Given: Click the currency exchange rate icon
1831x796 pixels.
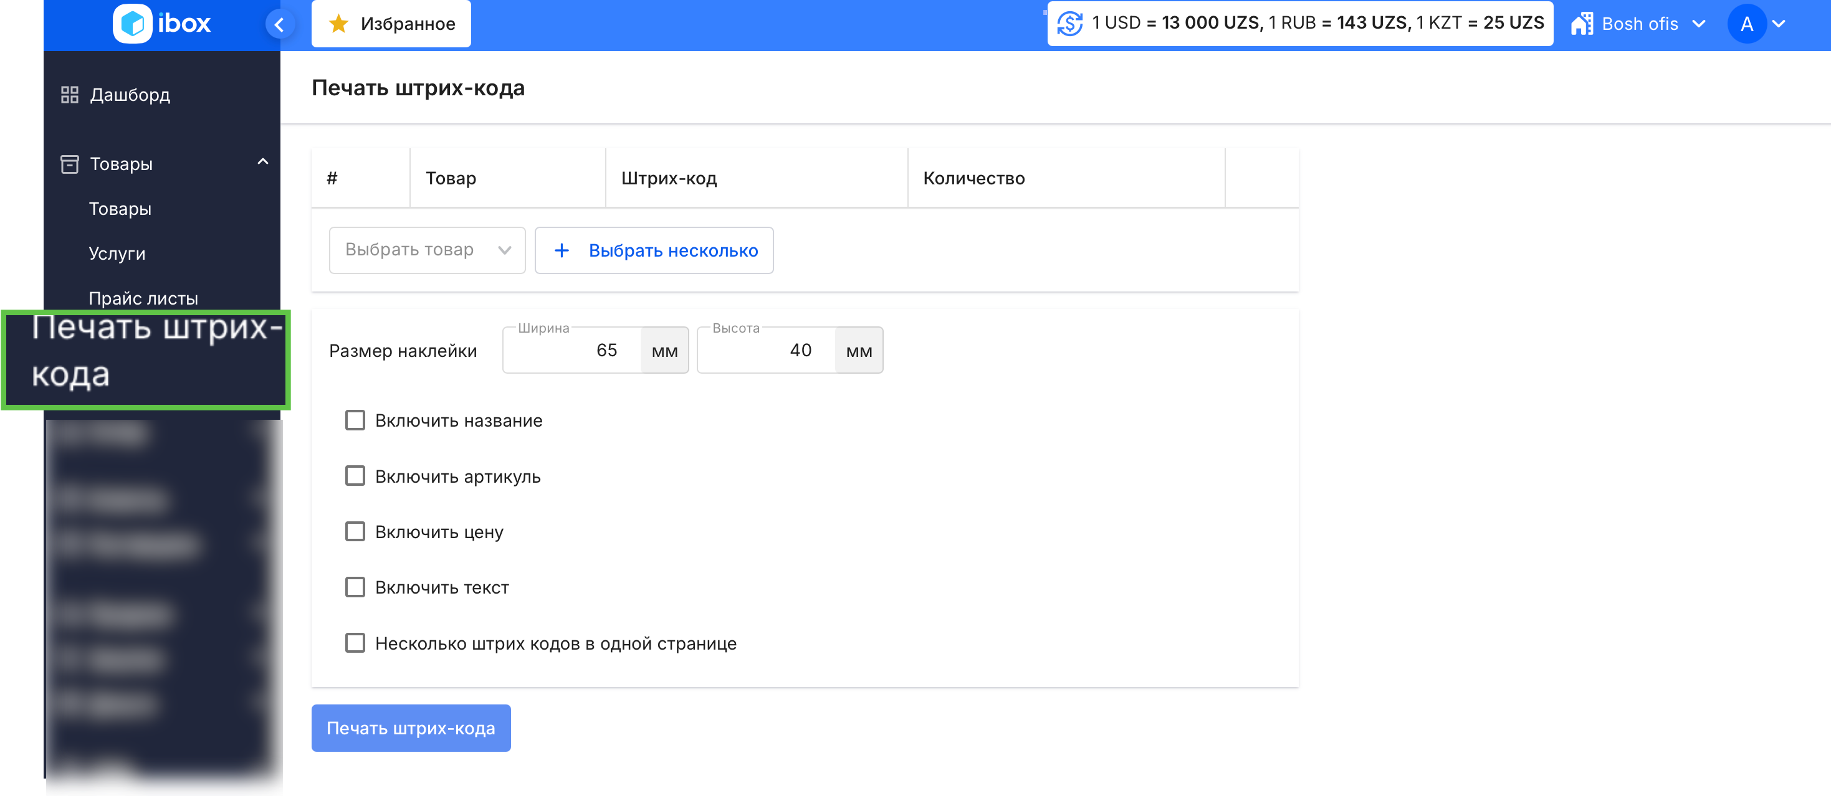Looking at the screenshot, I should (1069, 24).
